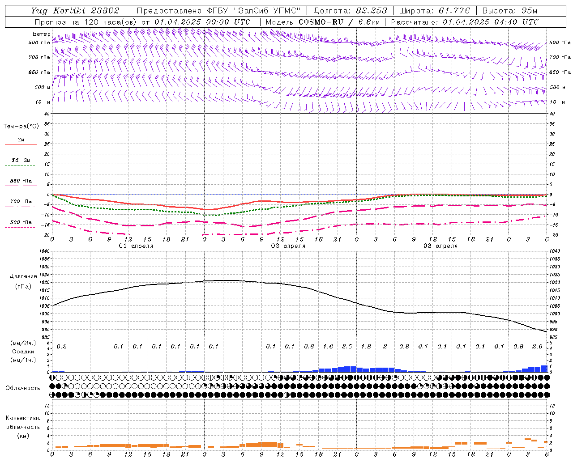Viewport: 573px width, 458px height.
Task: Click the (мм/3ч.) precipitation unit label
Action: click(x=23, y=343)
